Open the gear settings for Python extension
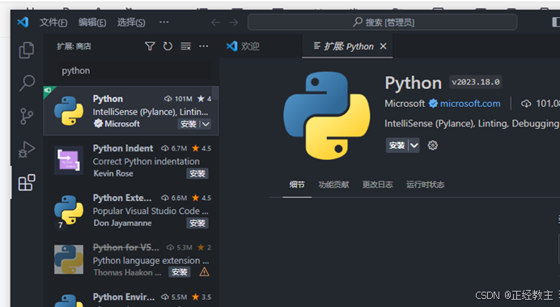560x307 pixels. (x=432, y=145)
